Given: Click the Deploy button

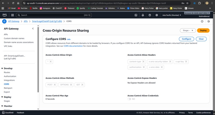Looking at the screenshot, I should click(x=203, y=31).
